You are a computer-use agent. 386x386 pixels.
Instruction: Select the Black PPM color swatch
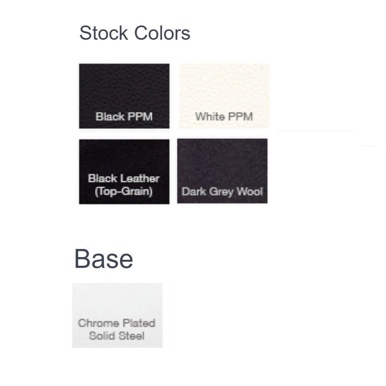coord(124,96)
